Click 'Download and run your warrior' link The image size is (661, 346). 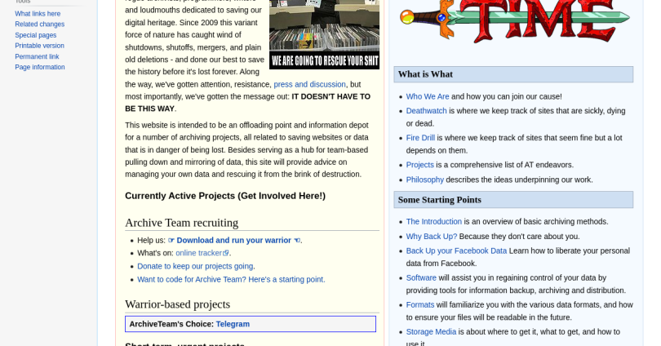(x=234, y=241)
